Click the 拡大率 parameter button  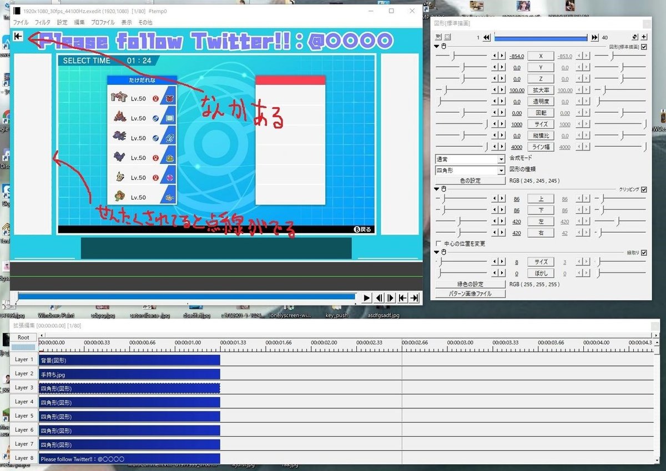(541, 90)
